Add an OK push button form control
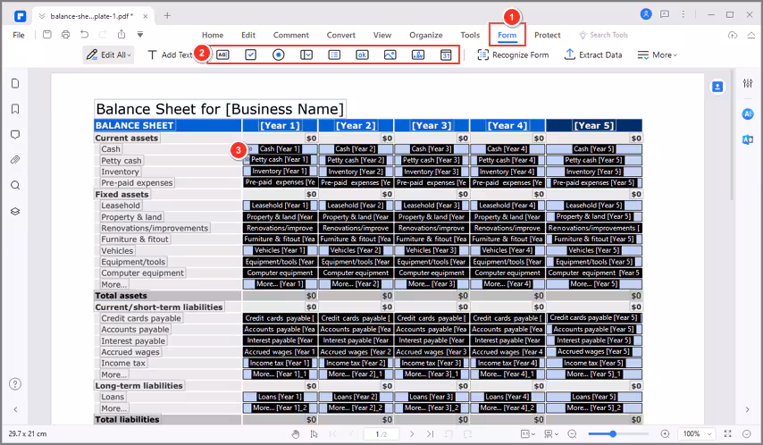This screenshot has height=445, width=763. (362, 55)
